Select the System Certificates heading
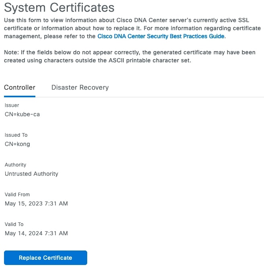This screenshot has height=267, width=264. click(x=59, y=8)
